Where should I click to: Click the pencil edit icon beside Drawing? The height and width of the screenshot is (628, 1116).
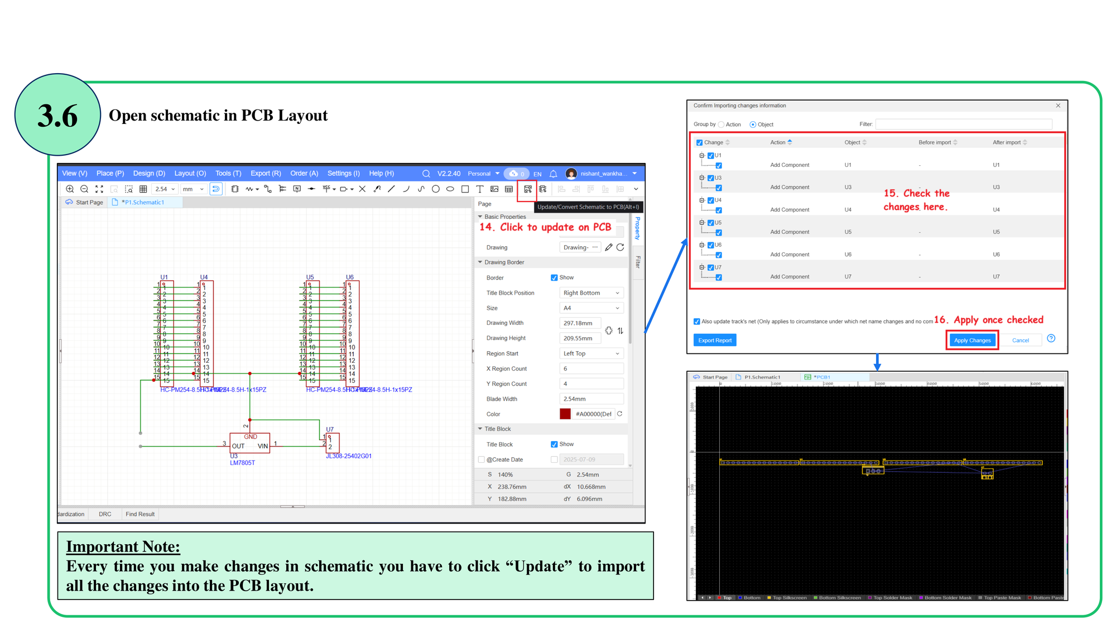[x=609, y=247]
